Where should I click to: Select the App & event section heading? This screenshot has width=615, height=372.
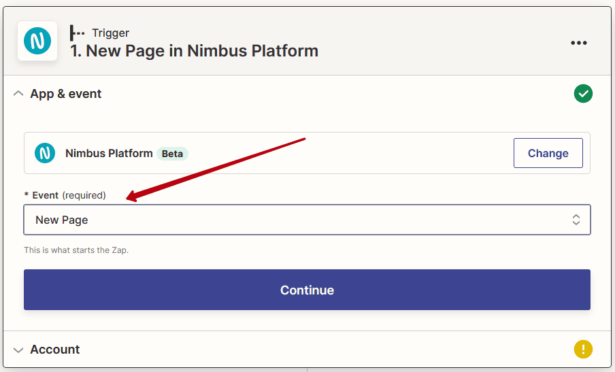point(66,94)
